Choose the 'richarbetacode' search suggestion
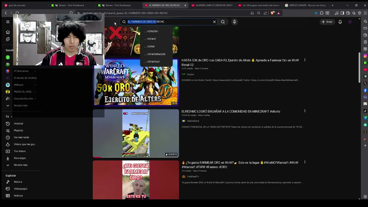This screenshot has height=207, width=368. [156, 54]
